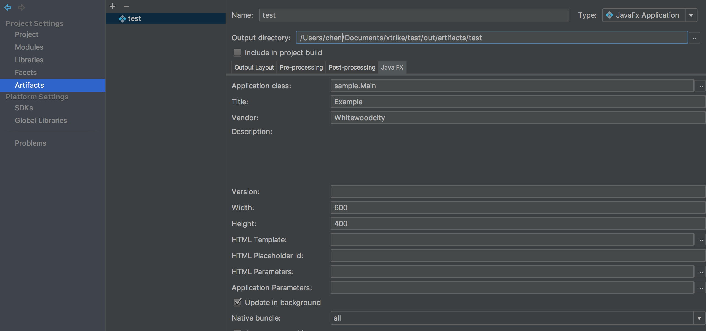Image resolution: width=706 pixels, height=331 pixels.
Task: Enable Include in project build
Action: pos(237,52)
